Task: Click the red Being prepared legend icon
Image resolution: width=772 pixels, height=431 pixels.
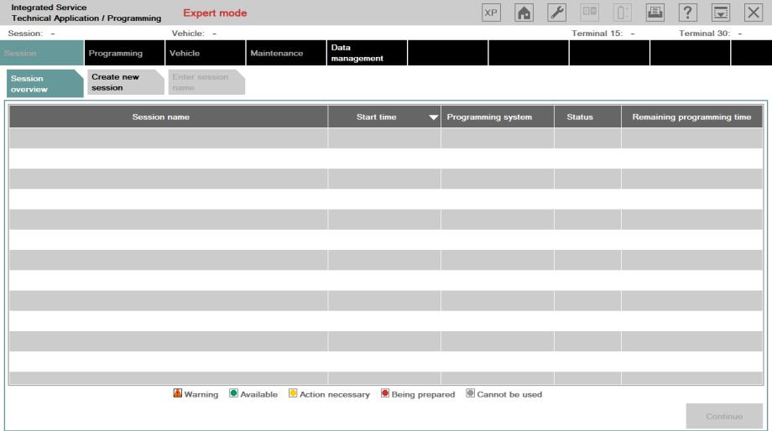Action: (385, 393)
